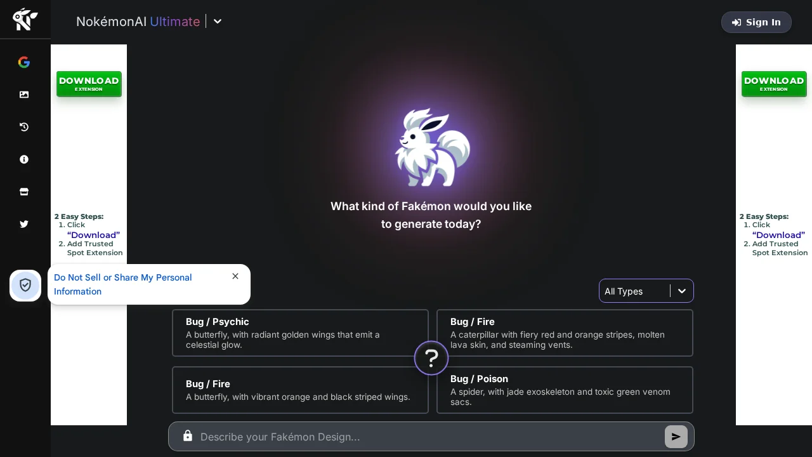
Task: Click the lock icon in prompt bar
Action: point(188,435)
